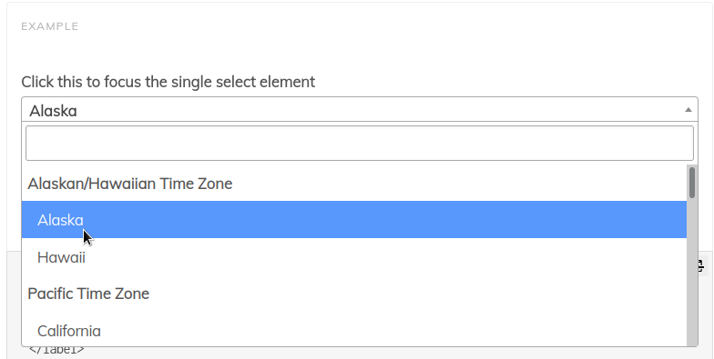Click the EXAMPLE section heading
The width and height of the screenshot is (714, 359).
[x=49, y=26]
